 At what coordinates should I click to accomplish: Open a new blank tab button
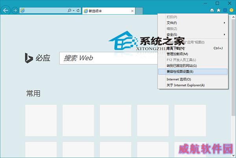(139, 11)
